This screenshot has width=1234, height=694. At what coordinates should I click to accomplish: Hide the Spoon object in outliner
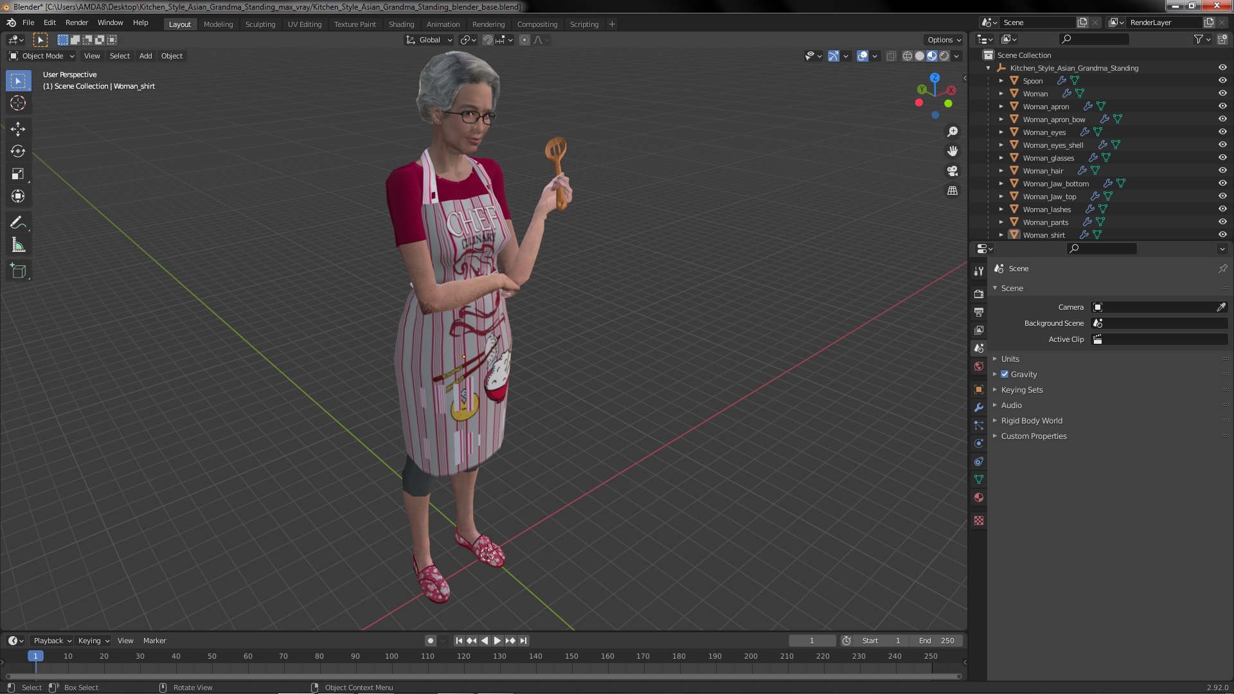(x=1222, y=80)
